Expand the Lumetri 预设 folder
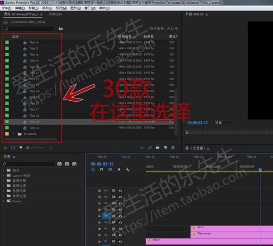Image resolution: width=273 pixels, height=246 pixels. coord(4,176)
